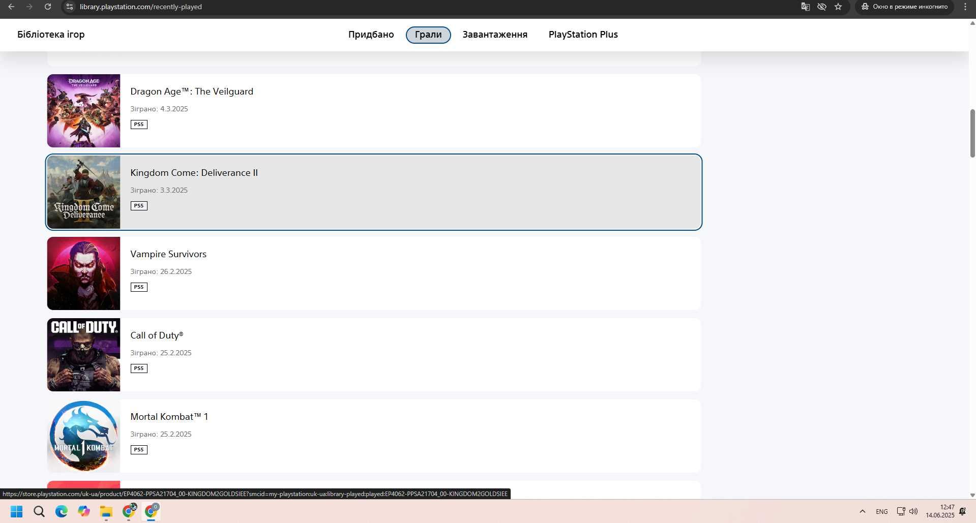Open the Mortal Kombat 1 cover thumbnail
The image size is (976, 523).
tap(84, 436)
